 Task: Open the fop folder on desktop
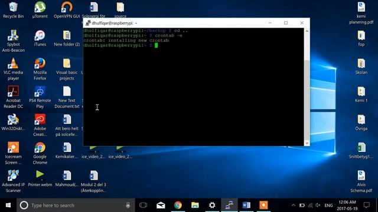click(x=361, y=38)
